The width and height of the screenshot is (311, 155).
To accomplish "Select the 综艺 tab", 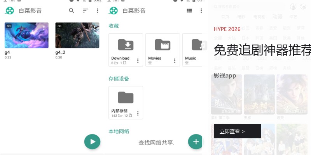I will click(294, 17).
